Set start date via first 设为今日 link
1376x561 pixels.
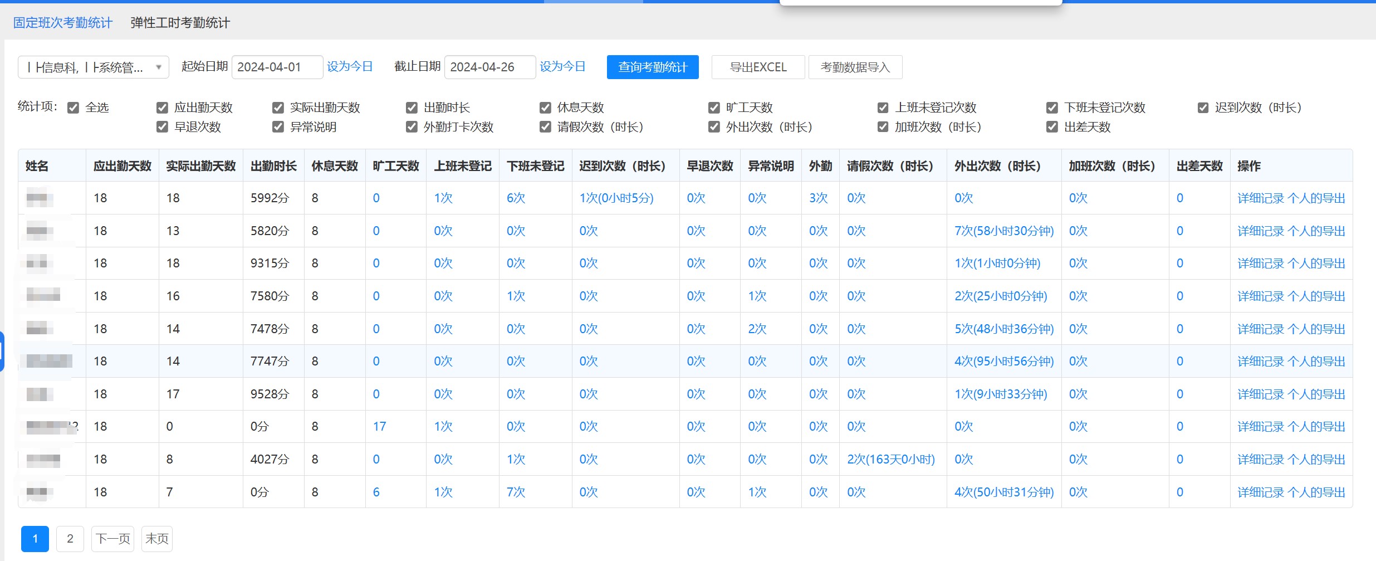click(350, 67)
